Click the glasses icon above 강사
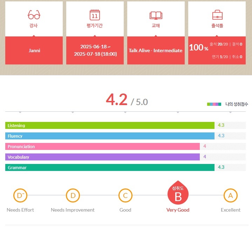 pos(34,15)
